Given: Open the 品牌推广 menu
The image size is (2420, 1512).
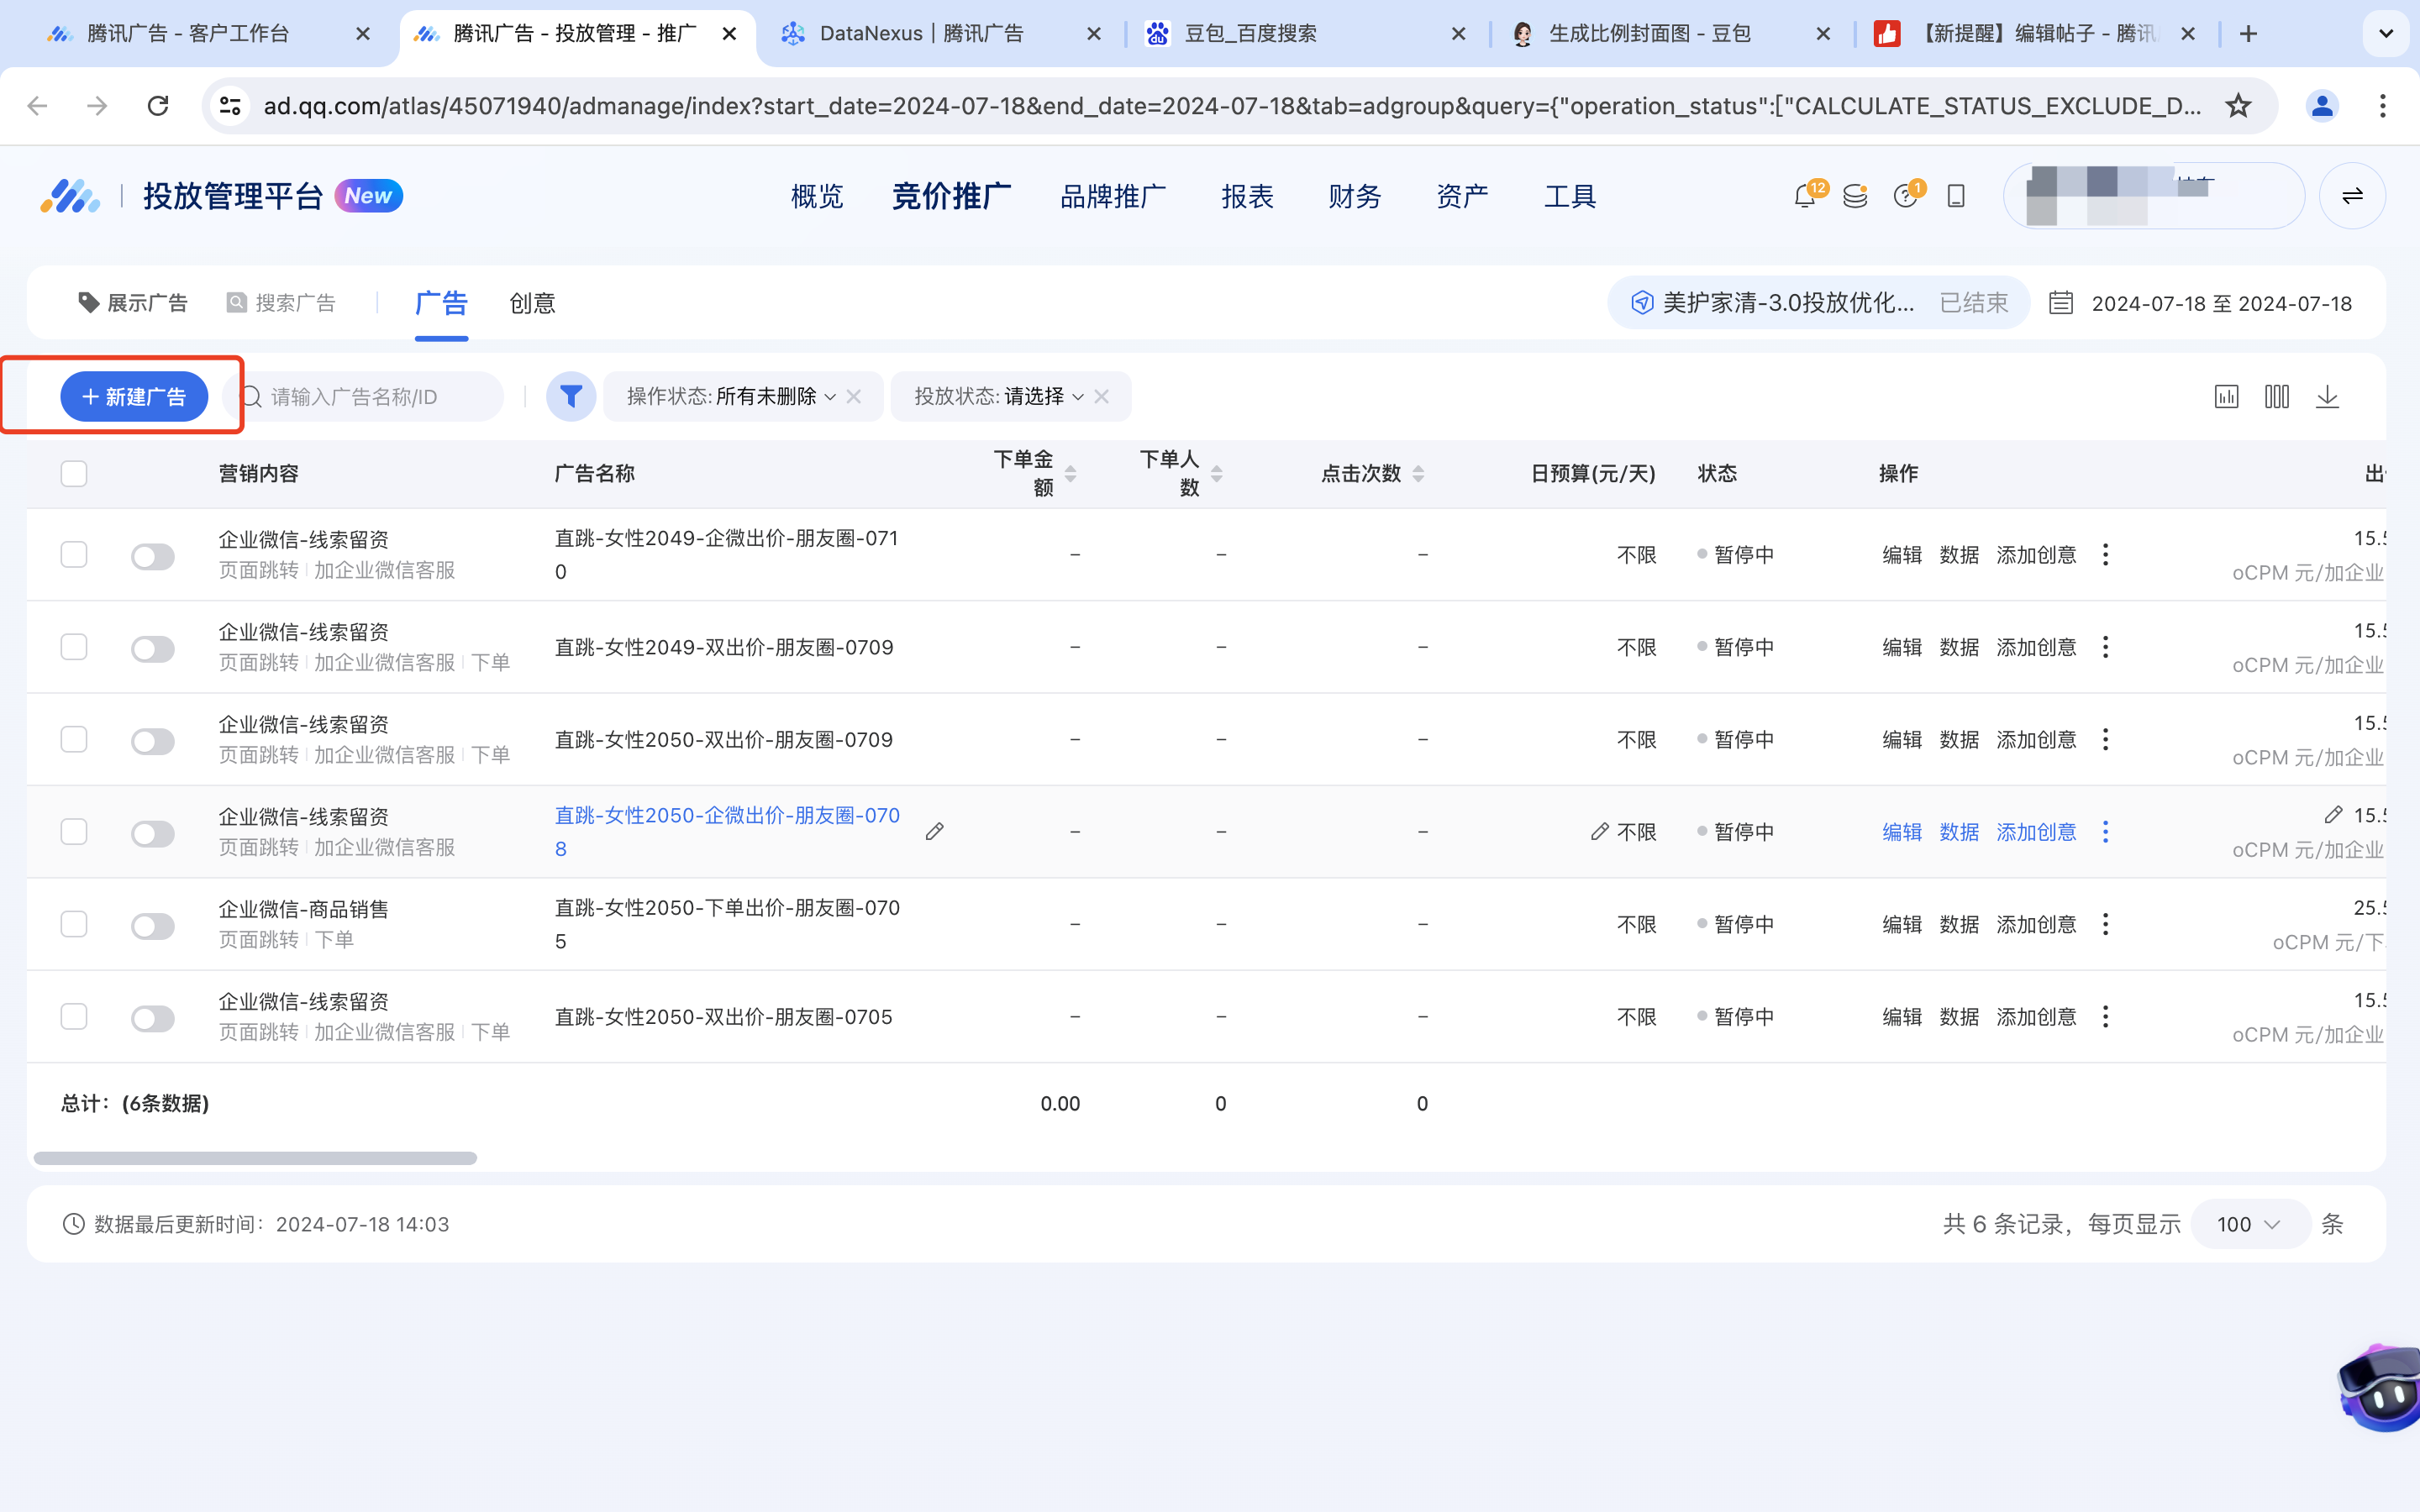Looking at the screenshot, I should click(1113, 196).
